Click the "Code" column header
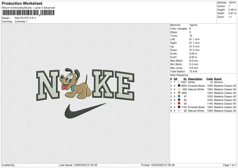This screenshot has width=238, height=168. tap(209, 79)
